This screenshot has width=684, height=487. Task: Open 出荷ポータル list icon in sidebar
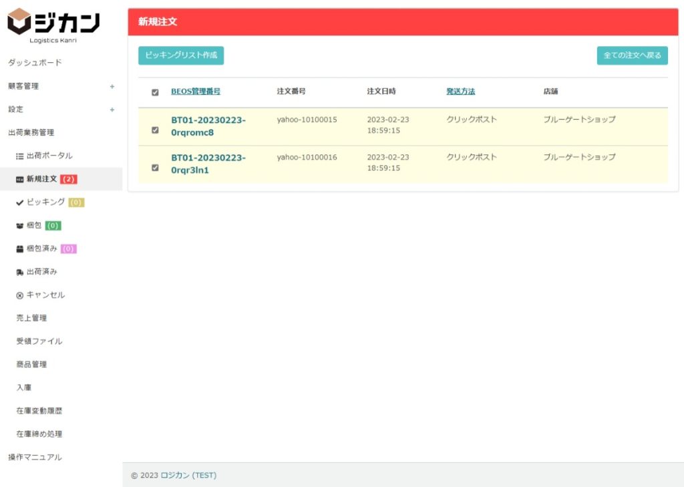point(19,156)
